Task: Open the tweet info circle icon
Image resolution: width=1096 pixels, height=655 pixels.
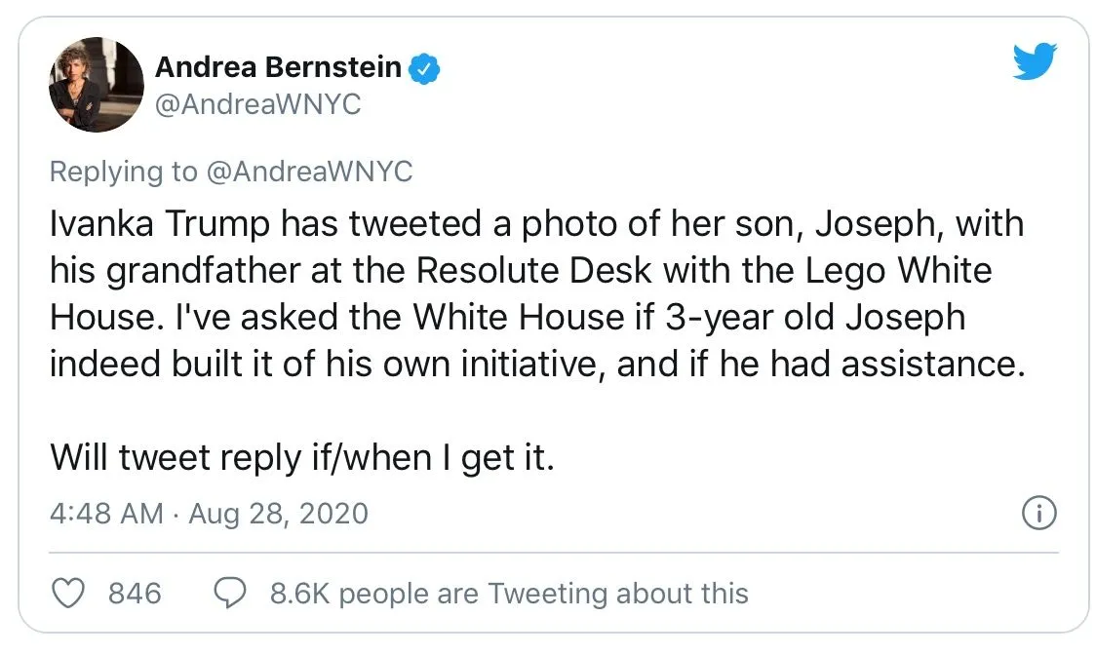Action: tap(1038, 513)
